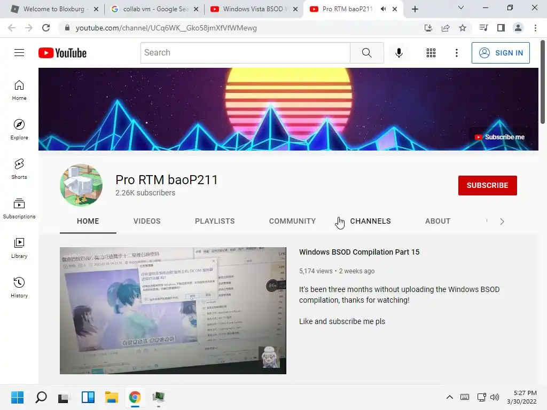The height and width of the screenshot is (410, 547).
Task: Select the COMMUNITY channel tab
Action: [292, 222]
